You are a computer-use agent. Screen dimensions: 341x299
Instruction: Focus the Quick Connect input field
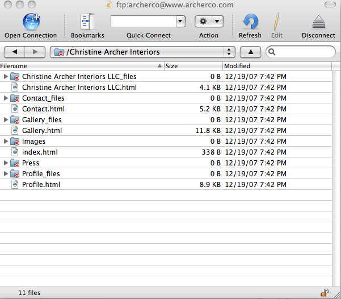[144, 22]
